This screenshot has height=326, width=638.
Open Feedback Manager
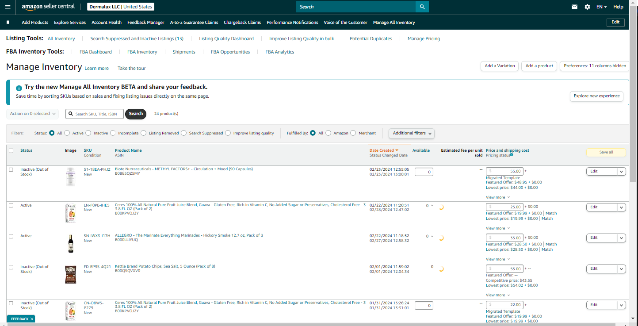(x=146, y=22)
